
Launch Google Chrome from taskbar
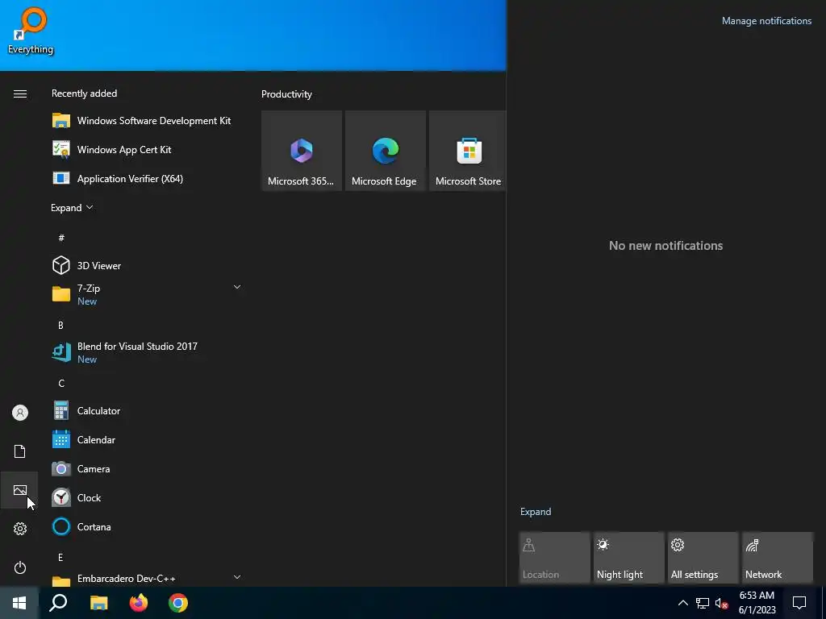[x=178, y=603]
